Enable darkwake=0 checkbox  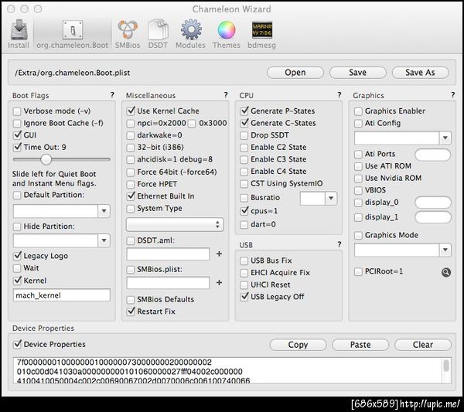pos(131,135)
